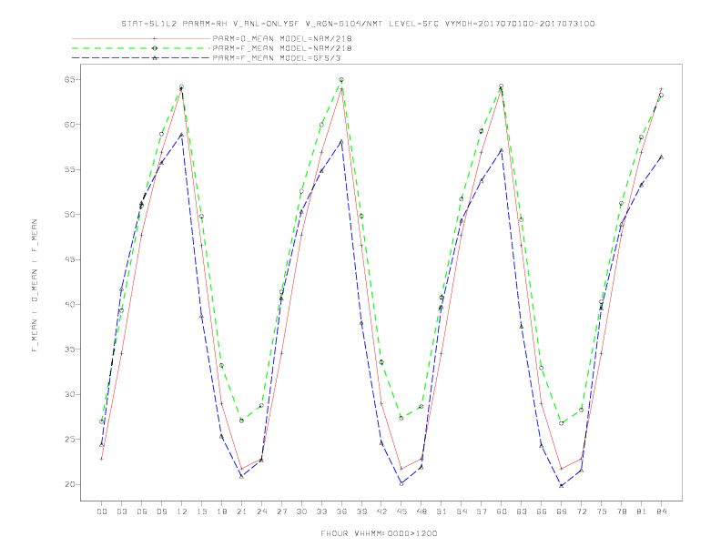Viewport: 721px width, 557px height.
Task: Click green circle data point at hour 36 peak
Action: pos(341,80)
